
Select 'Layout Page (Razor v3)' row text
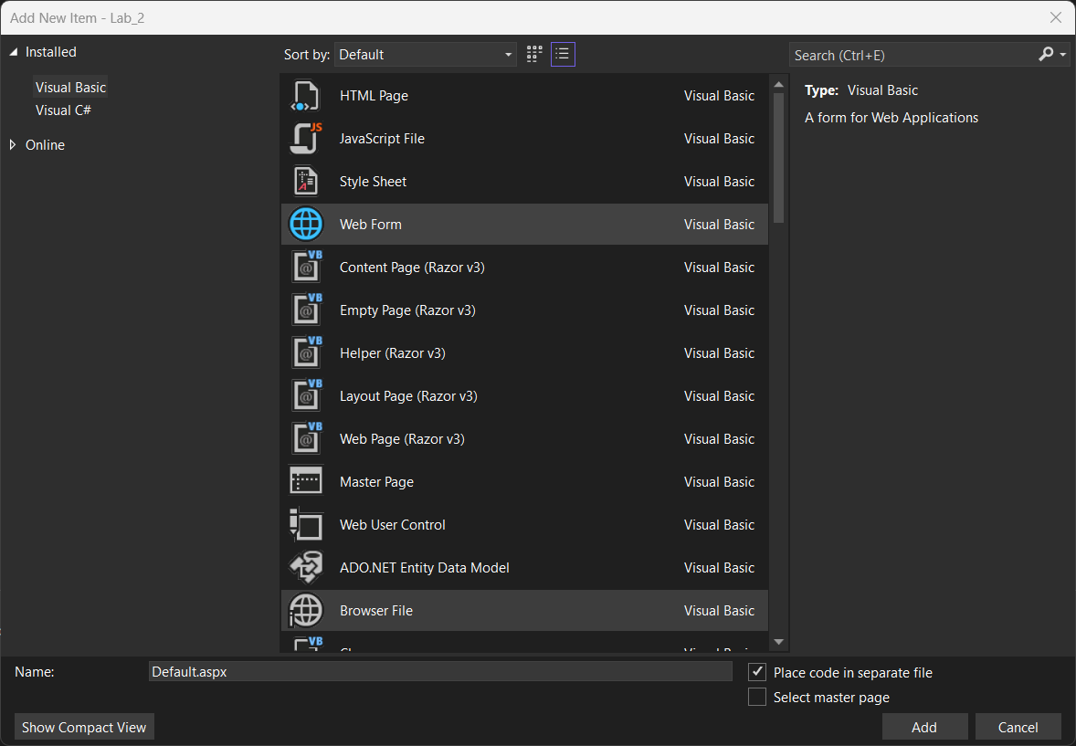pos(408,395)
